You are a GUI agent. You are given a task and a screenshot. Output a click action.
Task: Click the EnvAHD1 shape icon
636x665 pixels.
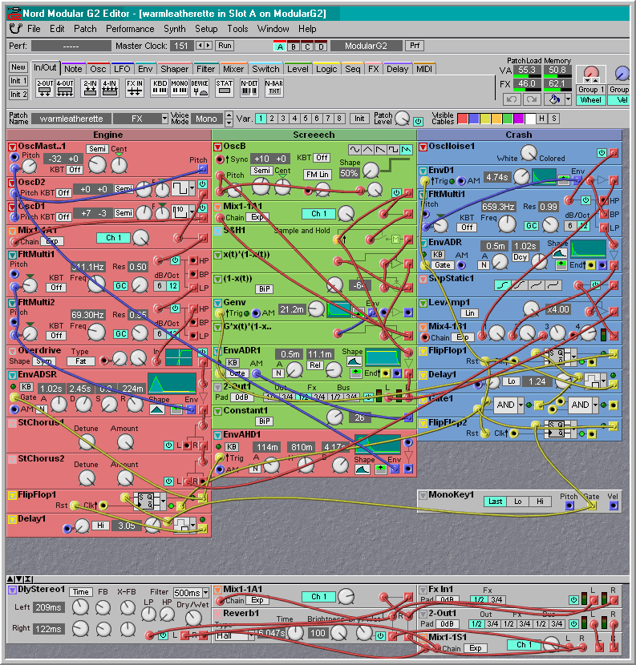click(x=363, y=470)
